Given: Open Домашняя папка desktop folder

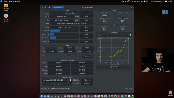Looking at the screenshot, I should 6,7.
